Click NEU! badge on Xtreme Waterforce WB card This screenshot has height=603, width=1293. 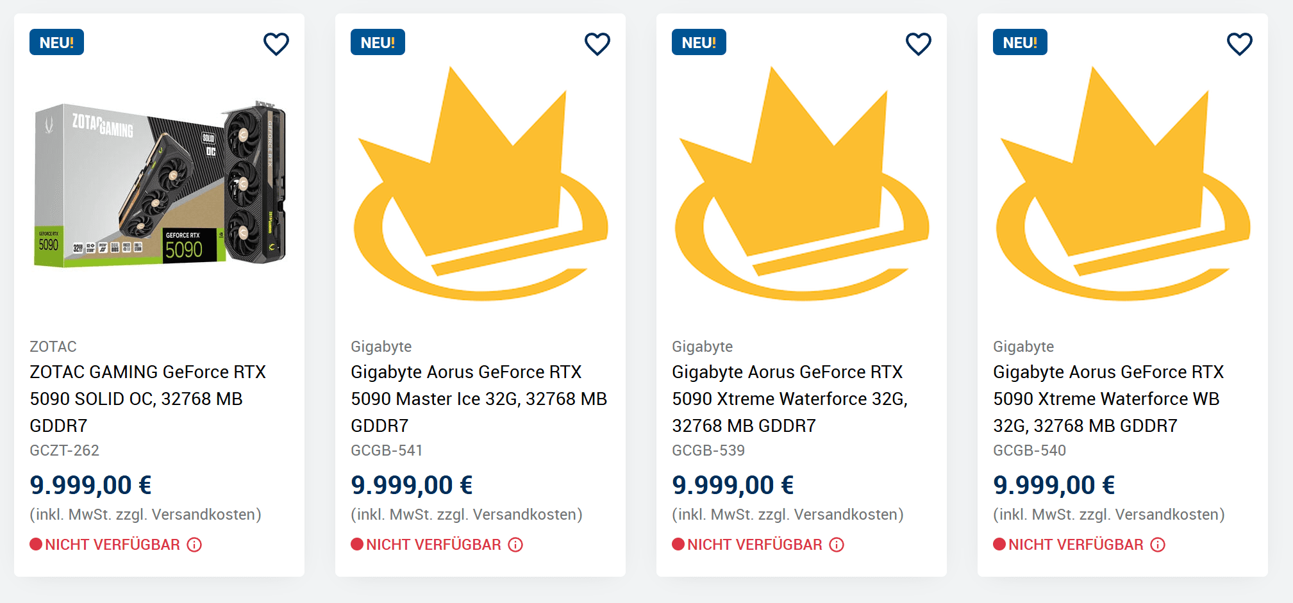click(1020, 42)
